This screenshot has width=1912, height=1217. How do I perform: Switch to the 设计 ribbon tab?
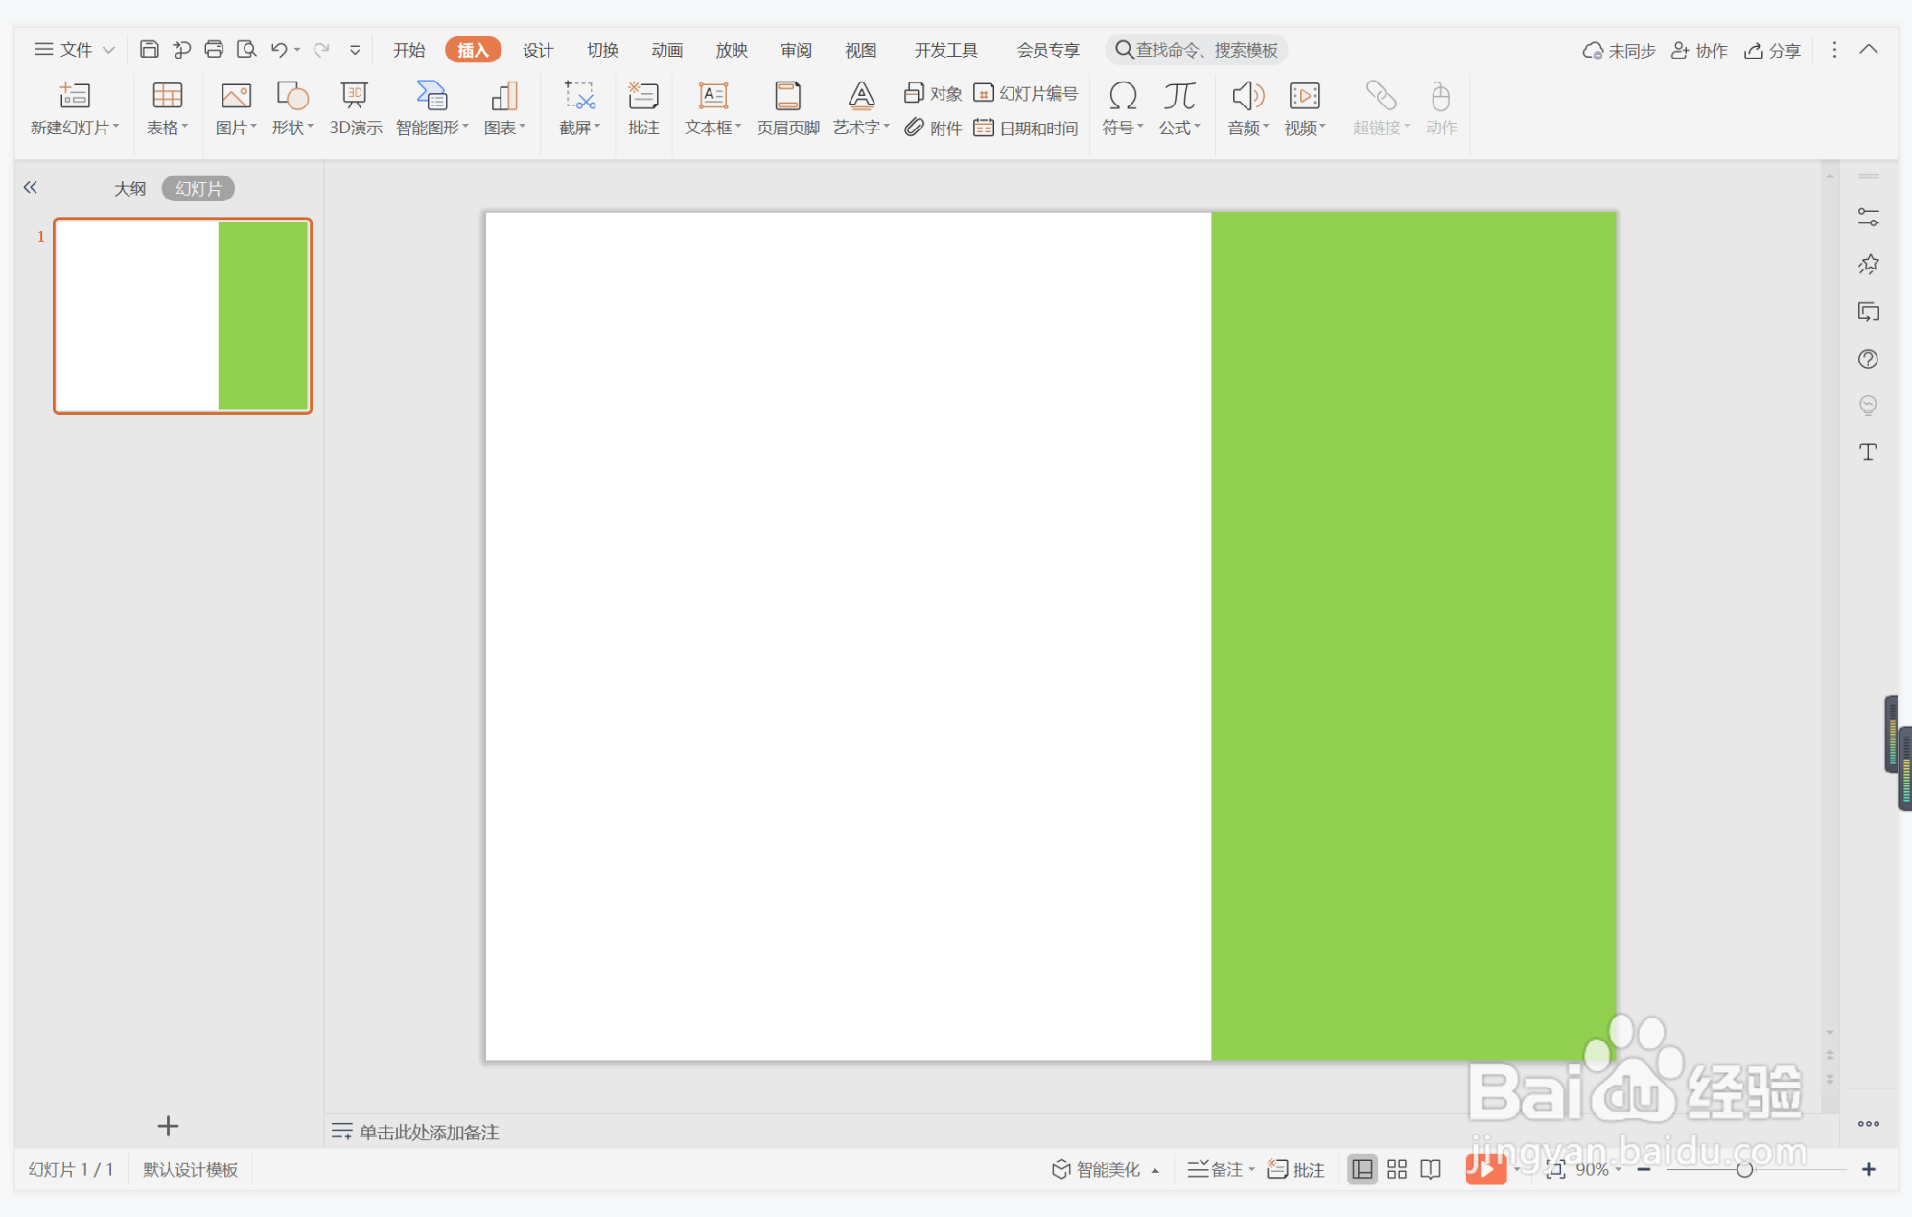(x=538, y=50)
